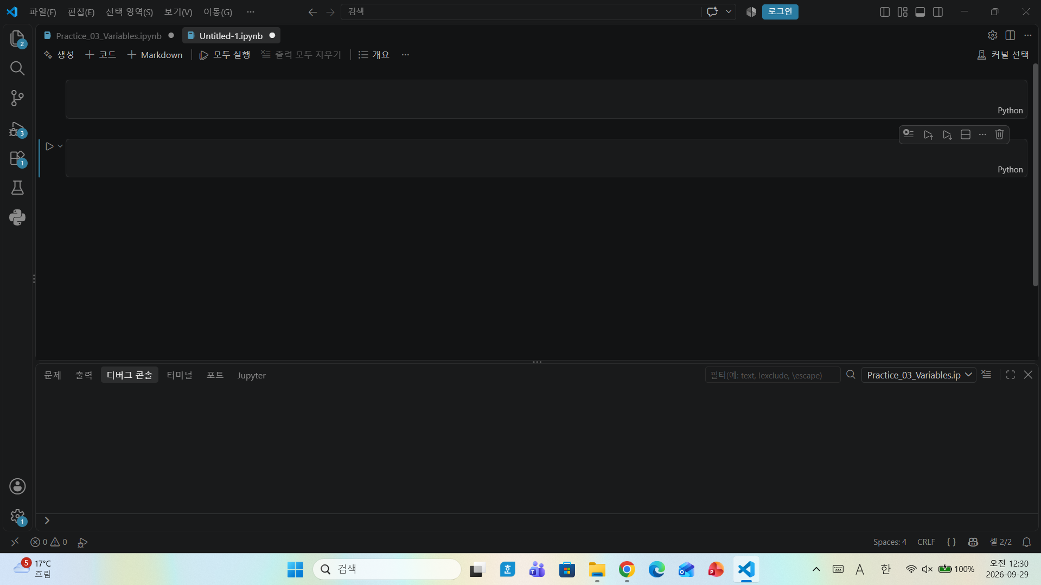
Task: Open the Search view in activity bar
Action: tap(17, 68)
